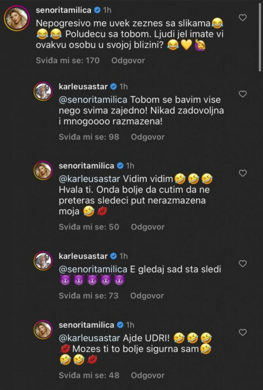The image size is (263, 390).
Task: Click 'Odgovor' on the 'Vidim vidim' reply
Action: coord(147,226)
